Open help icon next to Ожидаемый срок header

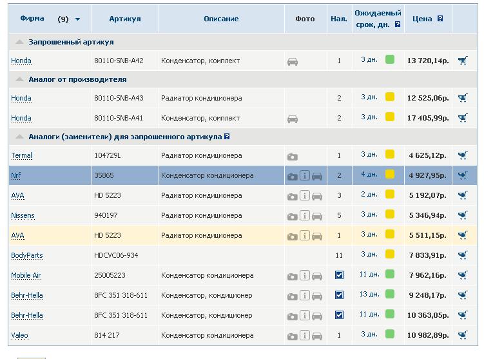[398, 24]
